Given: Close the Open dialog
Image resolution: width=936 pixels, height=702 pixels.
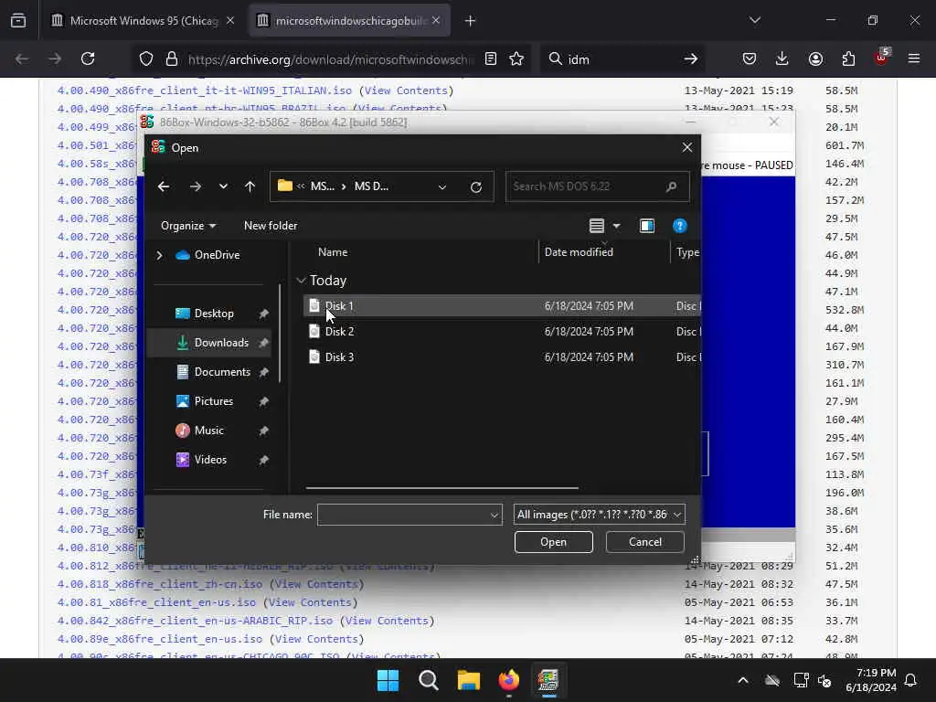Looking at the screenshot, I should [x=687, y=147].
